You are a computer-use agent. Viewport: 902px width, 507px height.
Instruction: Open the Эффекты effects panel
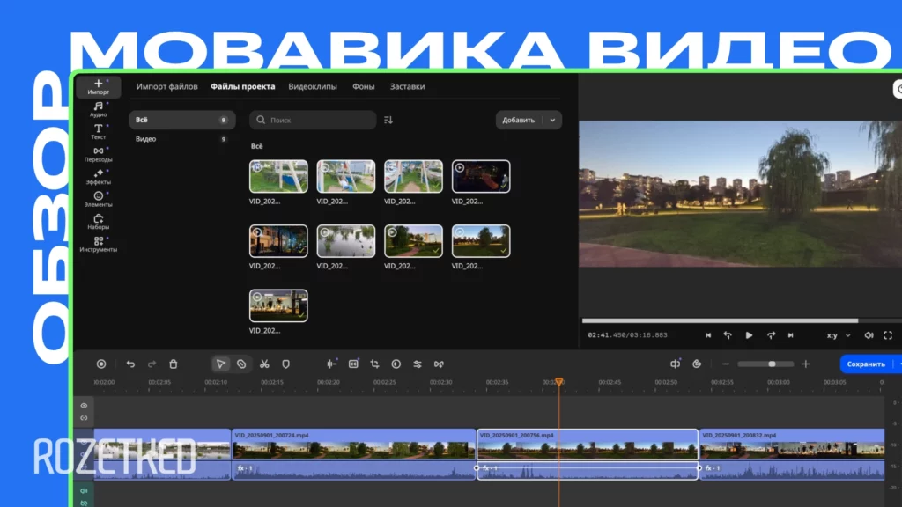[x=98, y=176]
